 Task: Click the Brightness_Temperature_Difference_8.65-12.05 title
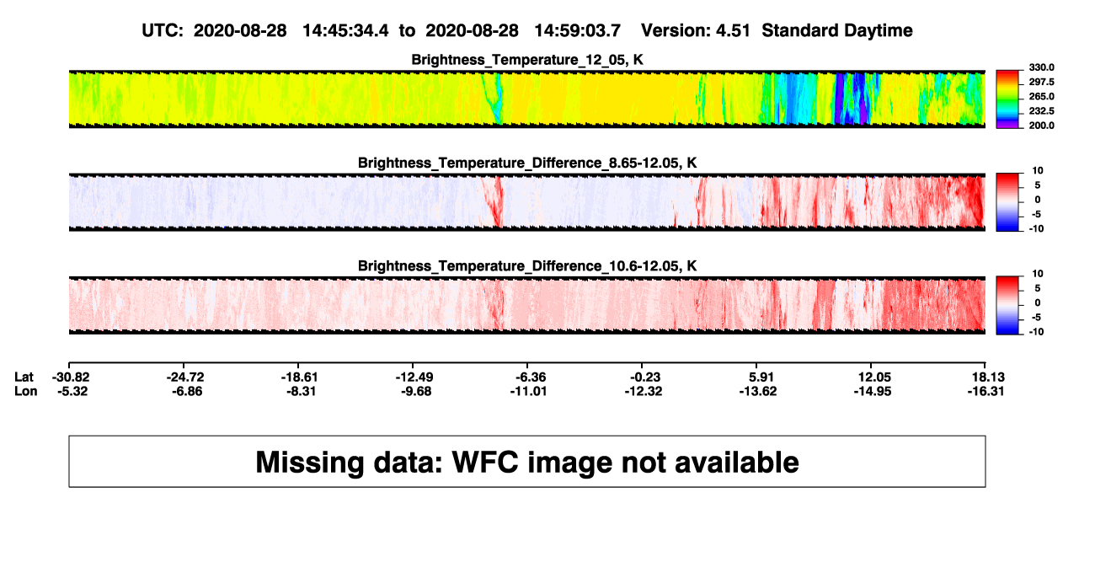click(527, 163)
